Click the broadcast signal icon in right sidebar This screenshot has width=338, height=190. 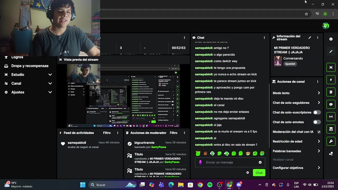click(331, 117)
